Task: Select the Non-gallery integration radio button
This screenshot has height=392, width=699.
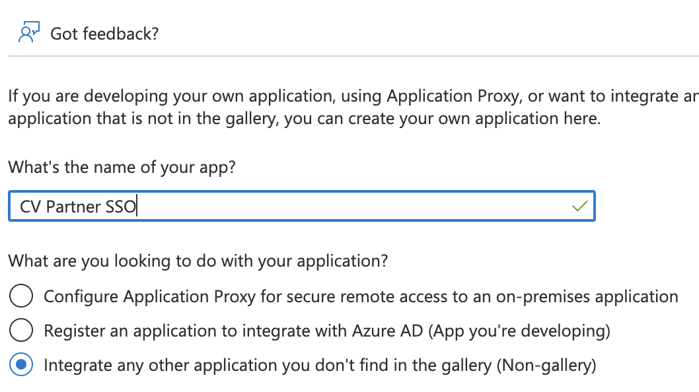Action: pos(22,365)
